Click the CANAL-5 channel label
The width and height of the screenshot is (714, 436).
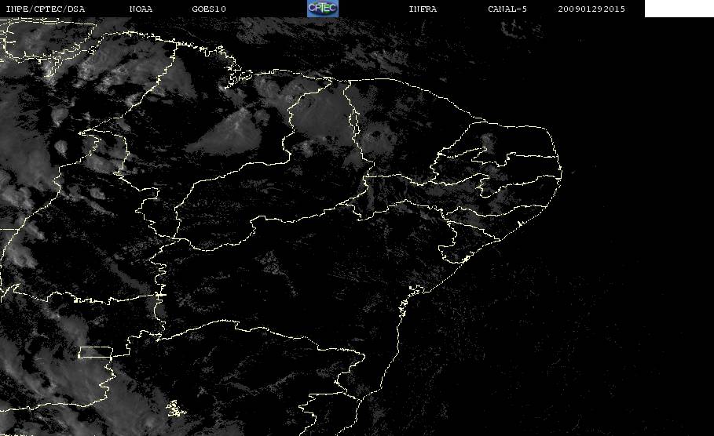coord(507,9)
